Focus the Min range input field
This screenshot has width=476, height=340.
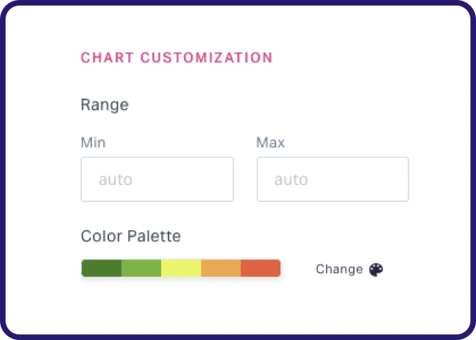pos(157,179)
